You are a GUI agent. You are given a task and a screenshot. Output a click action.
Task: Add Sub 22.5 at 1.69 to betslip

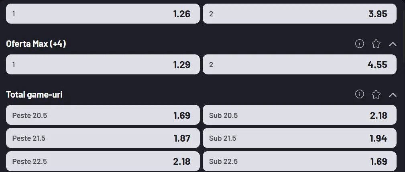click(299, 161)
